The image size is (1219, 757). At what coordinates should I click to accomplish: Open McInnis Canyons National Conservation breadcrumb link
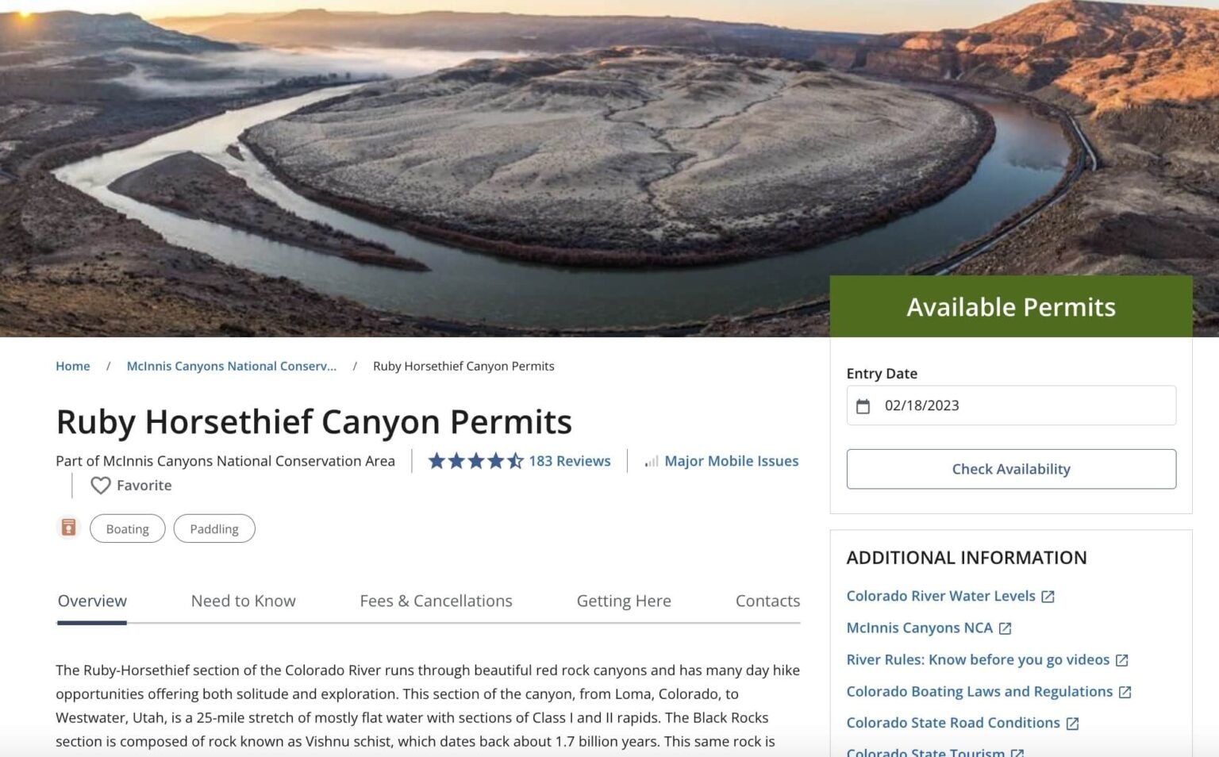click(231, 366)
